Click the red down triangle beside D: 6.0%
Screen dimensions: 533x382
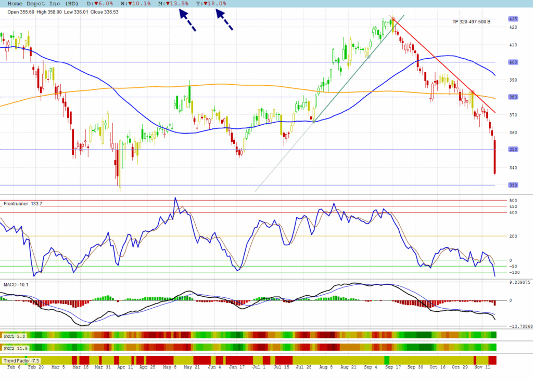[96, 4]
